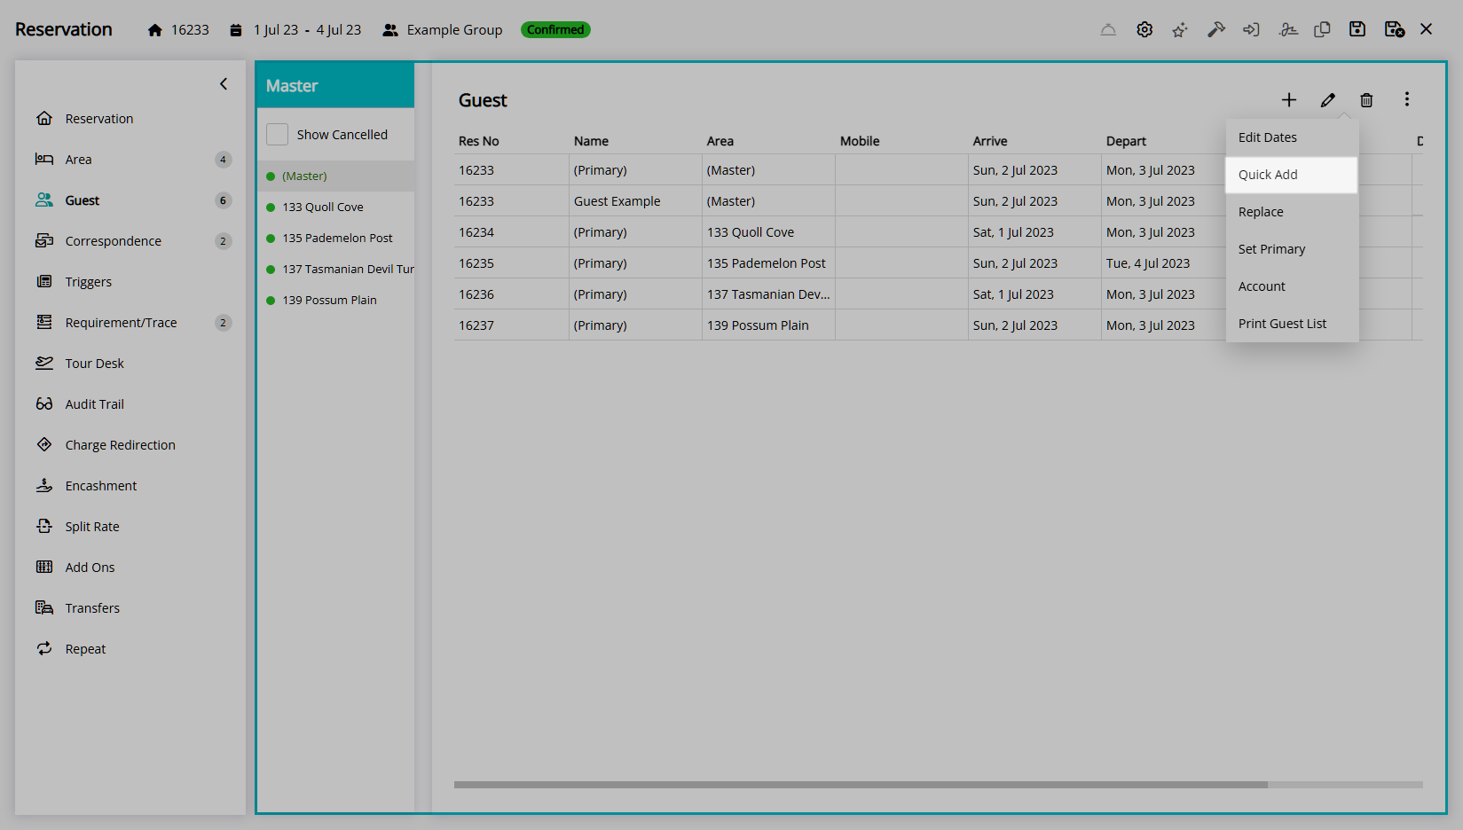Open Requirement/Trace in the sidebar
Screen dimensions: 1463x830
point(121,323)
